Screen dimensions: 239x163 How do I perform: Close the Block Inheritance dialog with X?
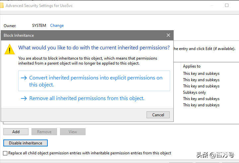click(x=168, y=35)
